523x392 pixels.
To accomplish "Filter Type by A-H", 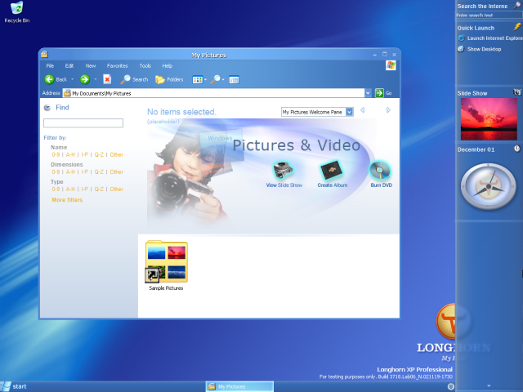I will (70, 189).
